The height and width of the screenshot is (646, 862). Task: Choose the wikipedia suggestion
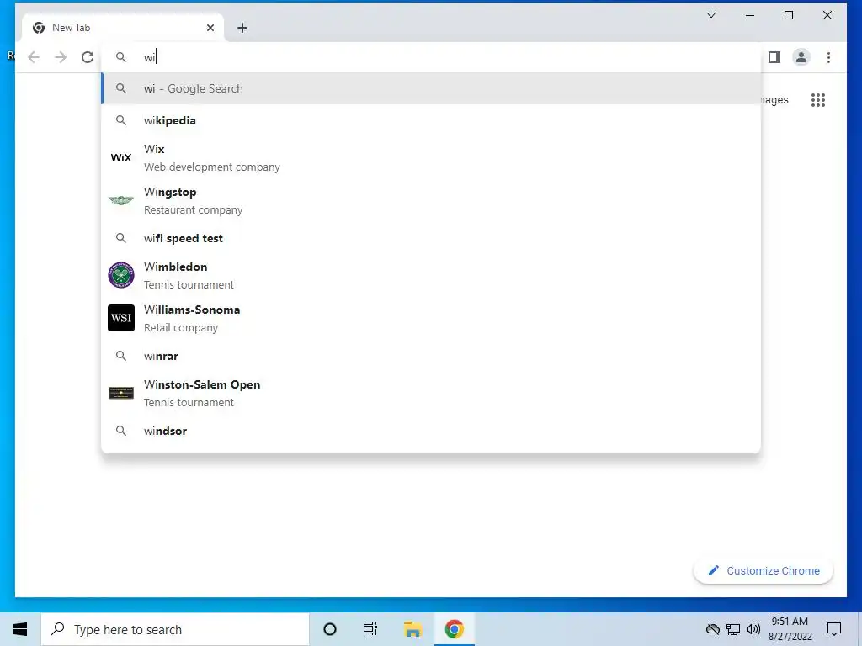[431, 120]
